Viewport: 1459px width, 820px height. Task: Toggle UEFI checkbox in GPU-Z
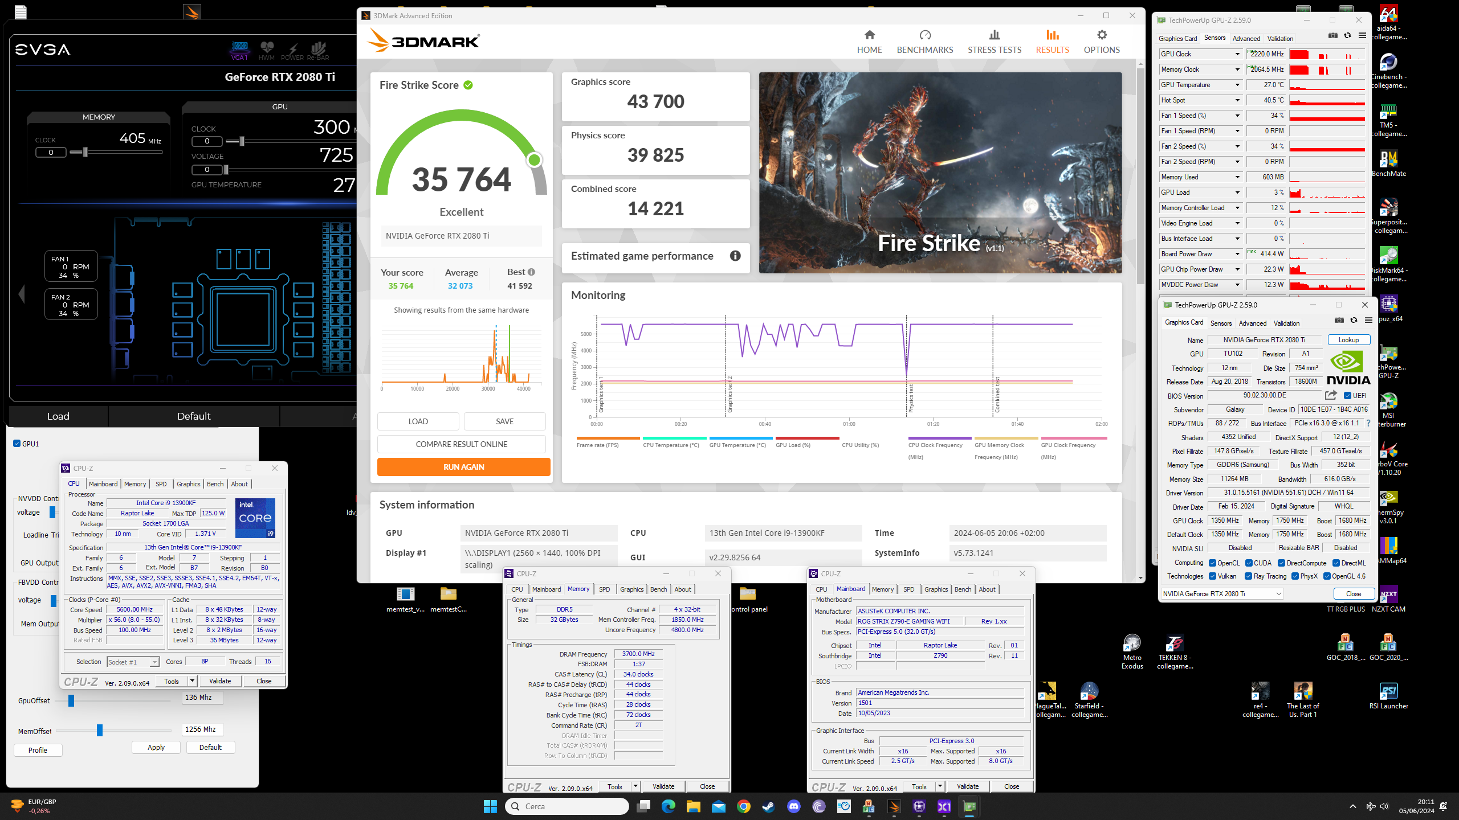click(1347, 395)
